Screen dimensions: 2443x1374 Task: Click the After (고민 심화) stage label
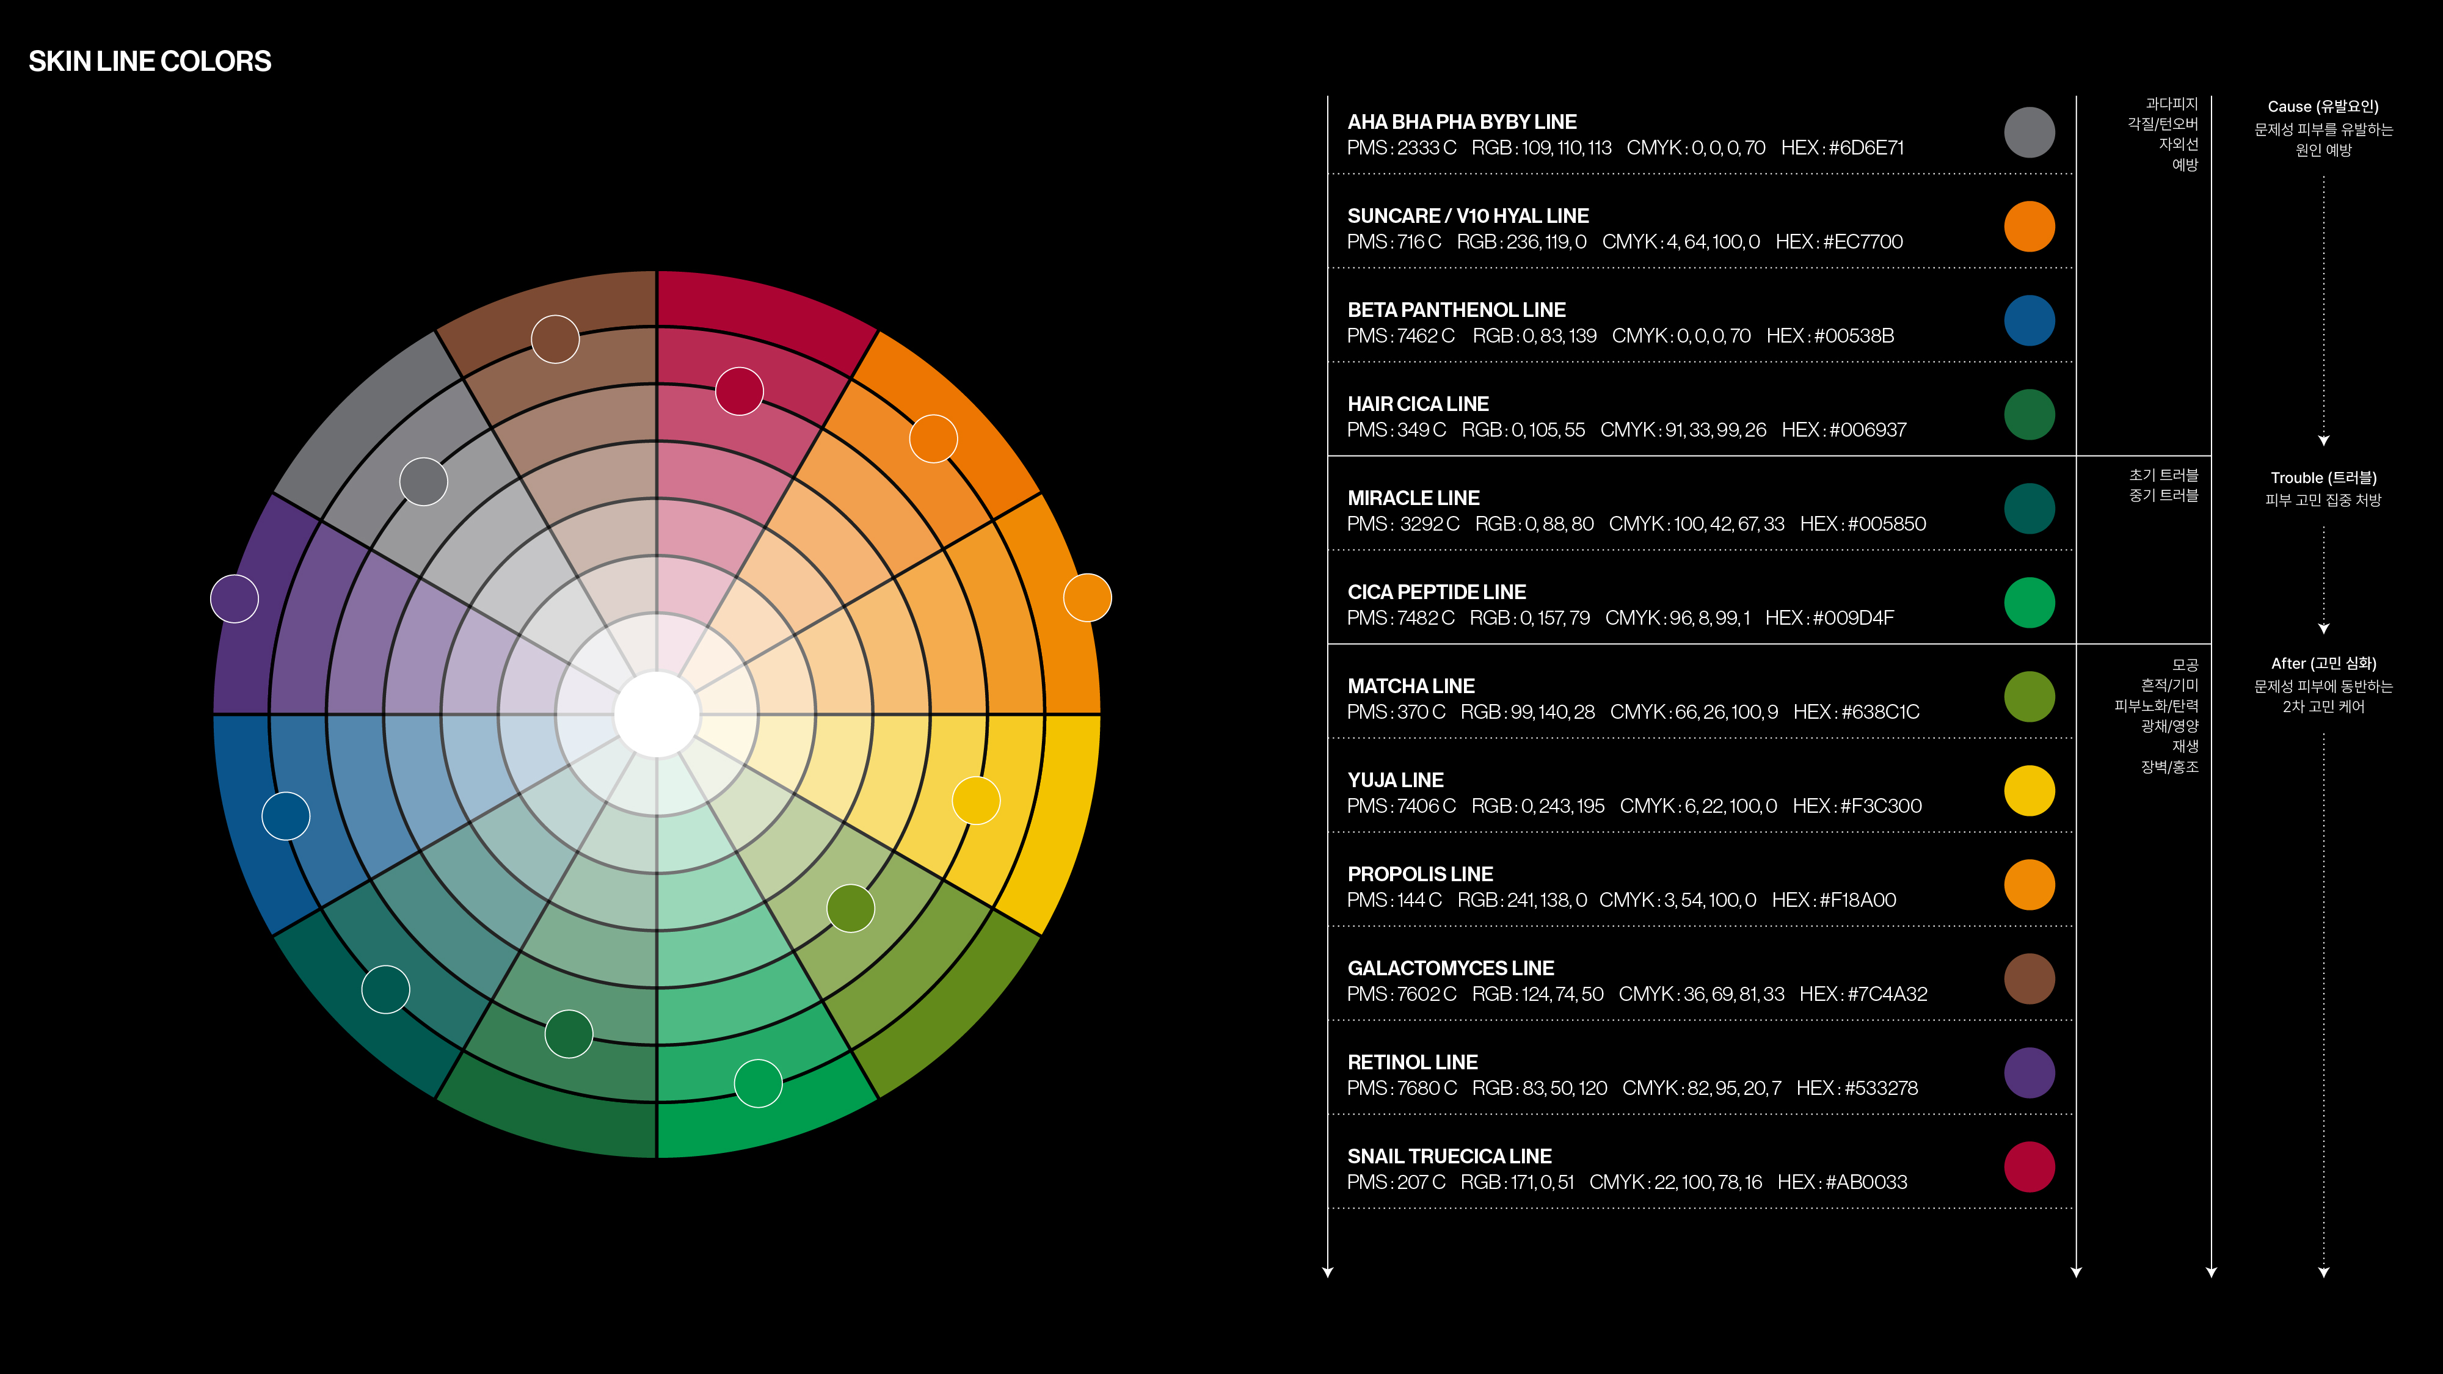2323,664
